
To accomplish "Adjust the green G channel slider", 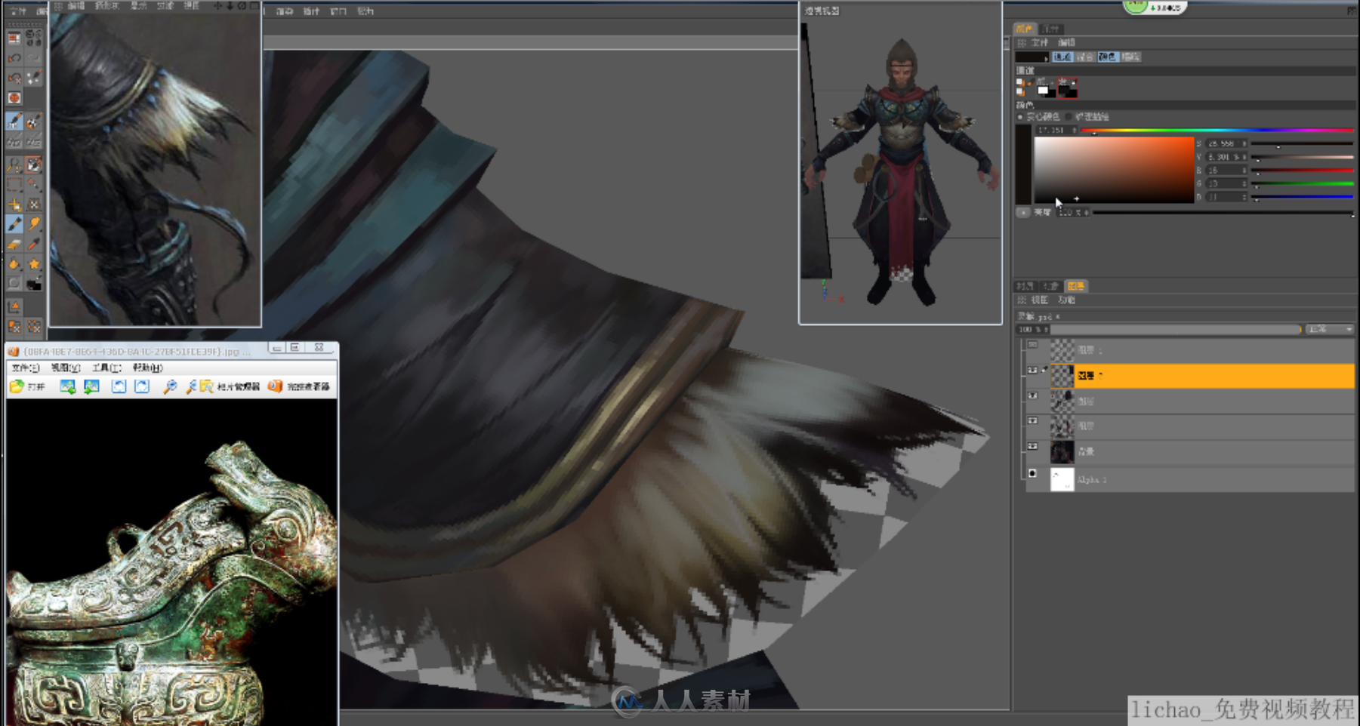I will [x=1302, y=183].
